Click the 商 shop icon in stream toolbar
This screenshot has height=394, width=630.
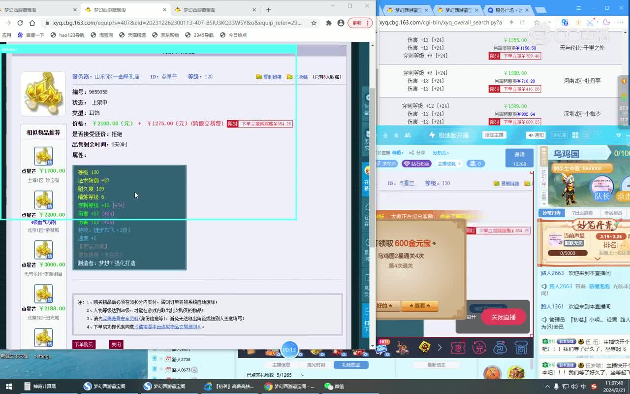click(521, 348)
